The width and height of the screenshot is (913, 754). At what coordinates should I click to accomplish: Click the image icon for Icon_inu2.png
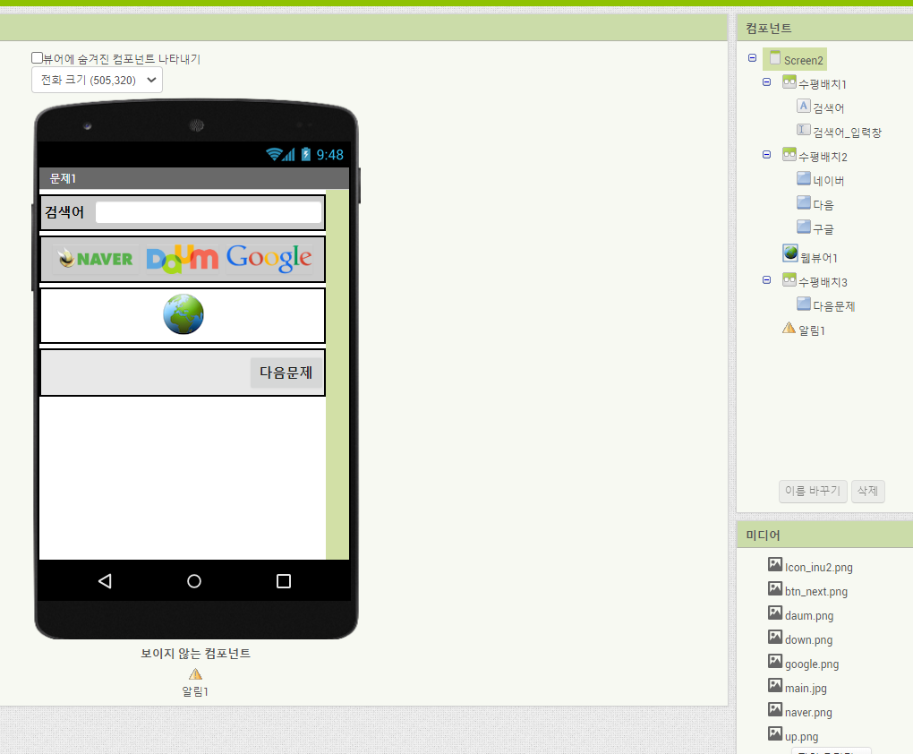[x=775, y=564]
